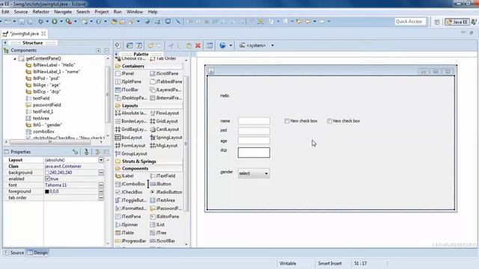Click the Run button in Eclipse toolbar

(x=55, y=22)
